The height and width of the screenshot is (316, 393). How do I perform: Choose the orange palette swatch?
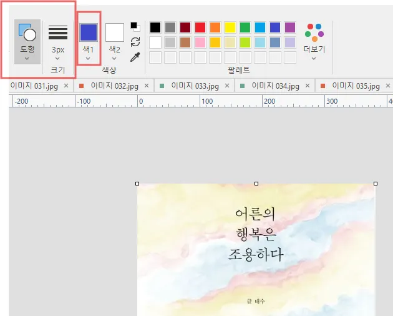(215, 27)
